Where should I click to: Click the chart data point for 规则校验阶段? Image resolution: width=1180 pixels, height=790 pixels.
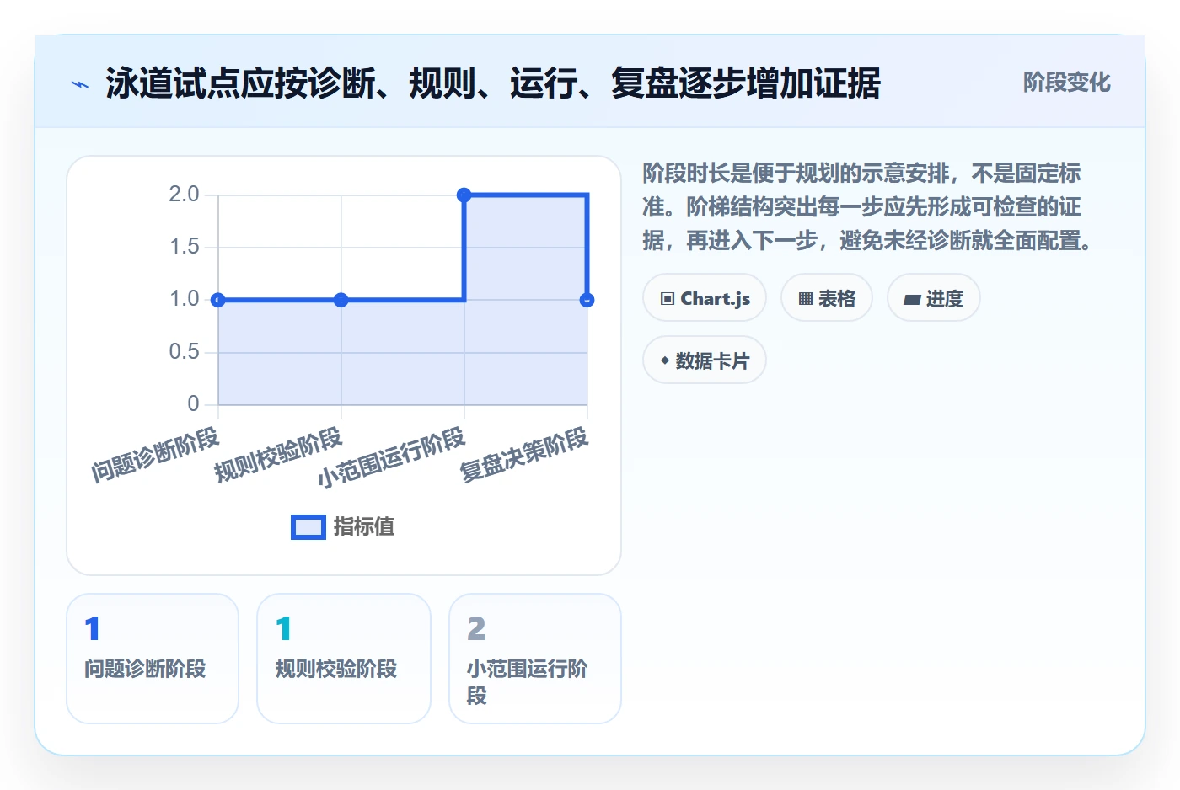(x=341, y=300)
